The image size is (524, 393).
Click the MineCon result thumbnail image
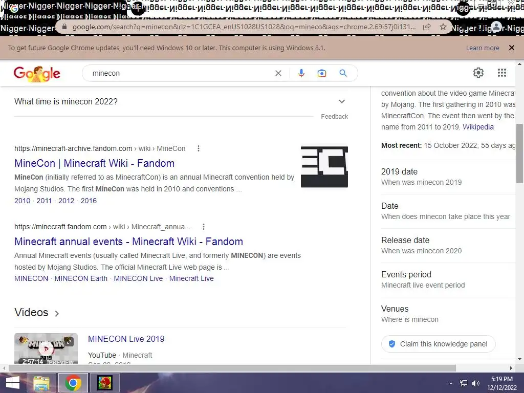[324, 166]
